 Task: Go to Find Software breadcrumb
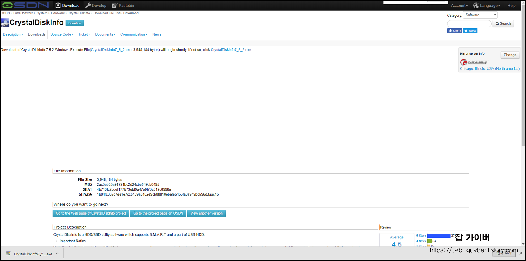(23, 13)
